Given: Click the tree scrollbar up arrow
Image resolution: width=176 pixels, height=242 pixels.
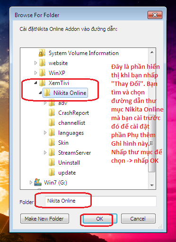Looking at the screenshot, I should [152, 52].
